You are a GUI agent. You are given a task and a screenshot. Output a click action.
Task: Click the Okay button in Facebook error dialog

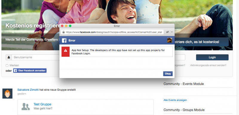(168, 74)
